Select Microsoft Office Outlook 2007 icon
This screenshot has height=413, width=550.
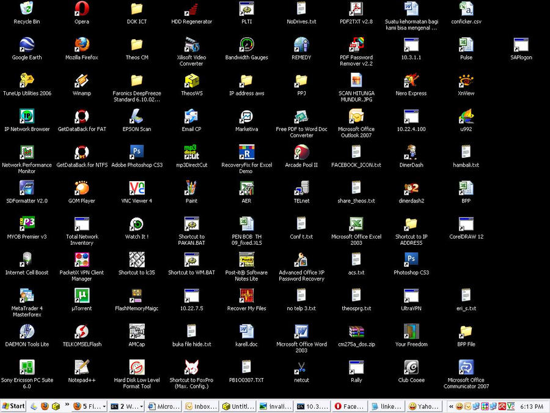click(x=356, y=116)
